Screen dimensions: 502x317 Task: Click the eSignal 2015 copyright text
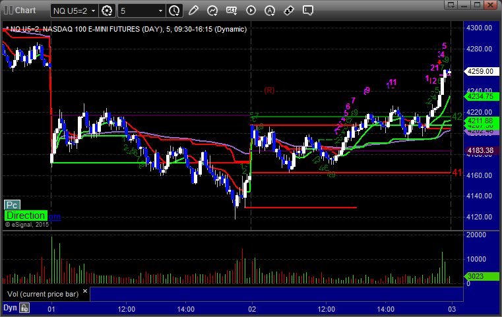pos(27,225)
